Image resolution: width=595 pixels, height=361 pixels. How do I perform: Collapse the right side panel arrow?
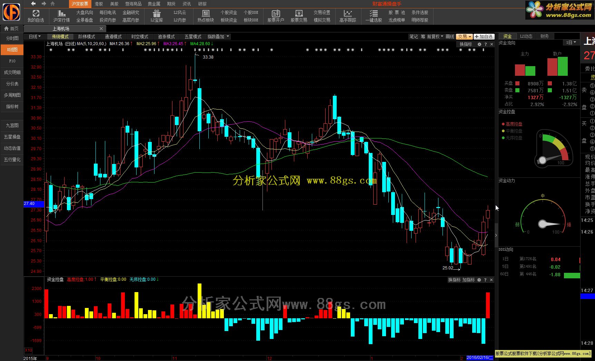tap(496, 235)
